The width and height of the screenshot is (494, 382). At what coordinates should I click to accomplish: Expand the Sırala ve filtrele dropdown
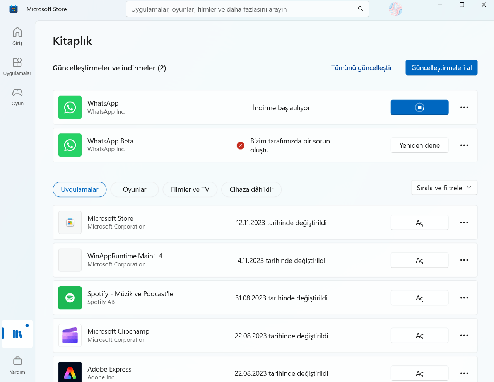point(444,188)
